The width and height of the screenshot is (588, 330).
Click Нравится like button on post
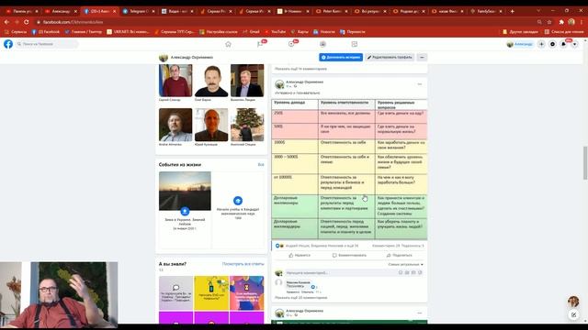coord(300,255)
